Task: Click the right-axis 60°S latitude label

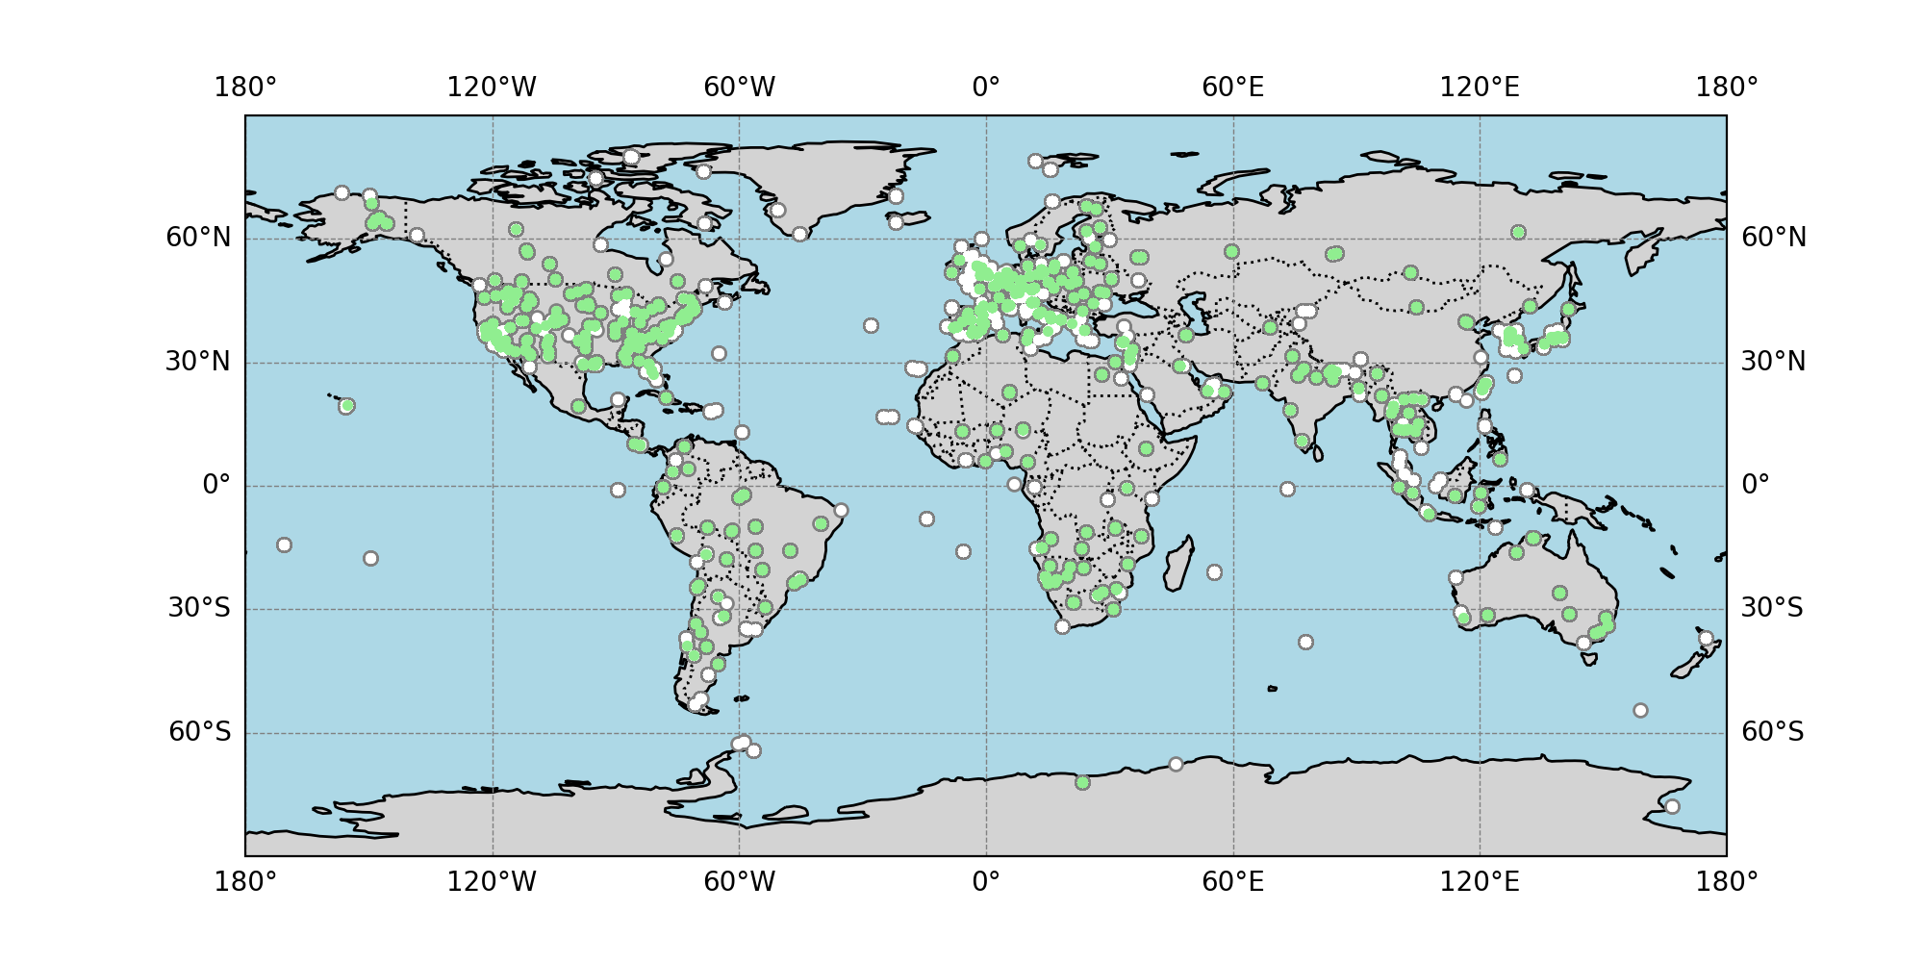Action: pyautogui.click(x=1772, y=732)
